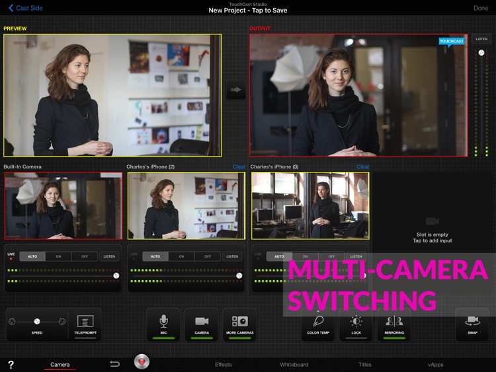Set Charles's iPhone (2) audio to ON
The height and width of the screenshot is (372, 496).
(181, 256)
